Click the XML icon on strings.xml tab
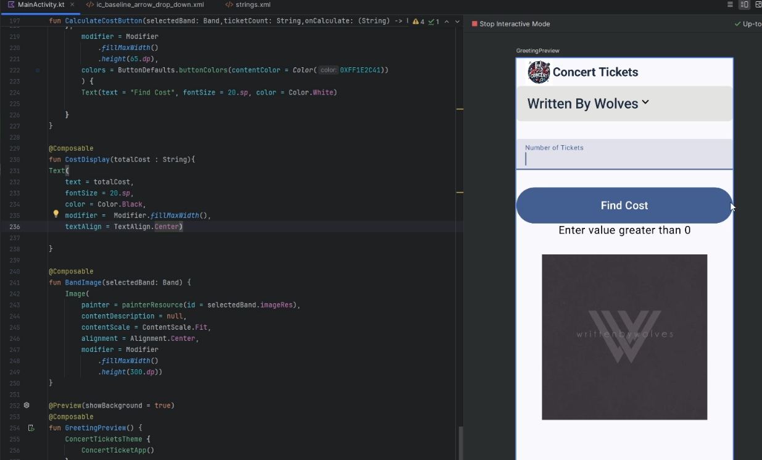The width and height of the screenshot is (762, 460). pyautogui.click(x=229, y=5)
